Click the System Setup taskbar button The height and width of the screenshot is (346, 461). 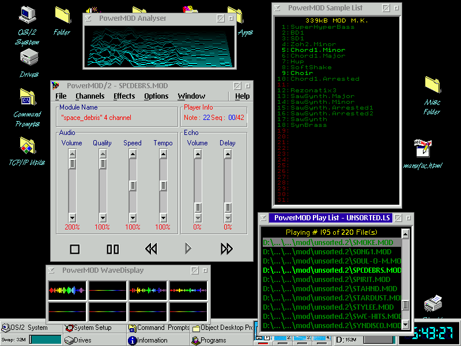[x=95, y=328]
